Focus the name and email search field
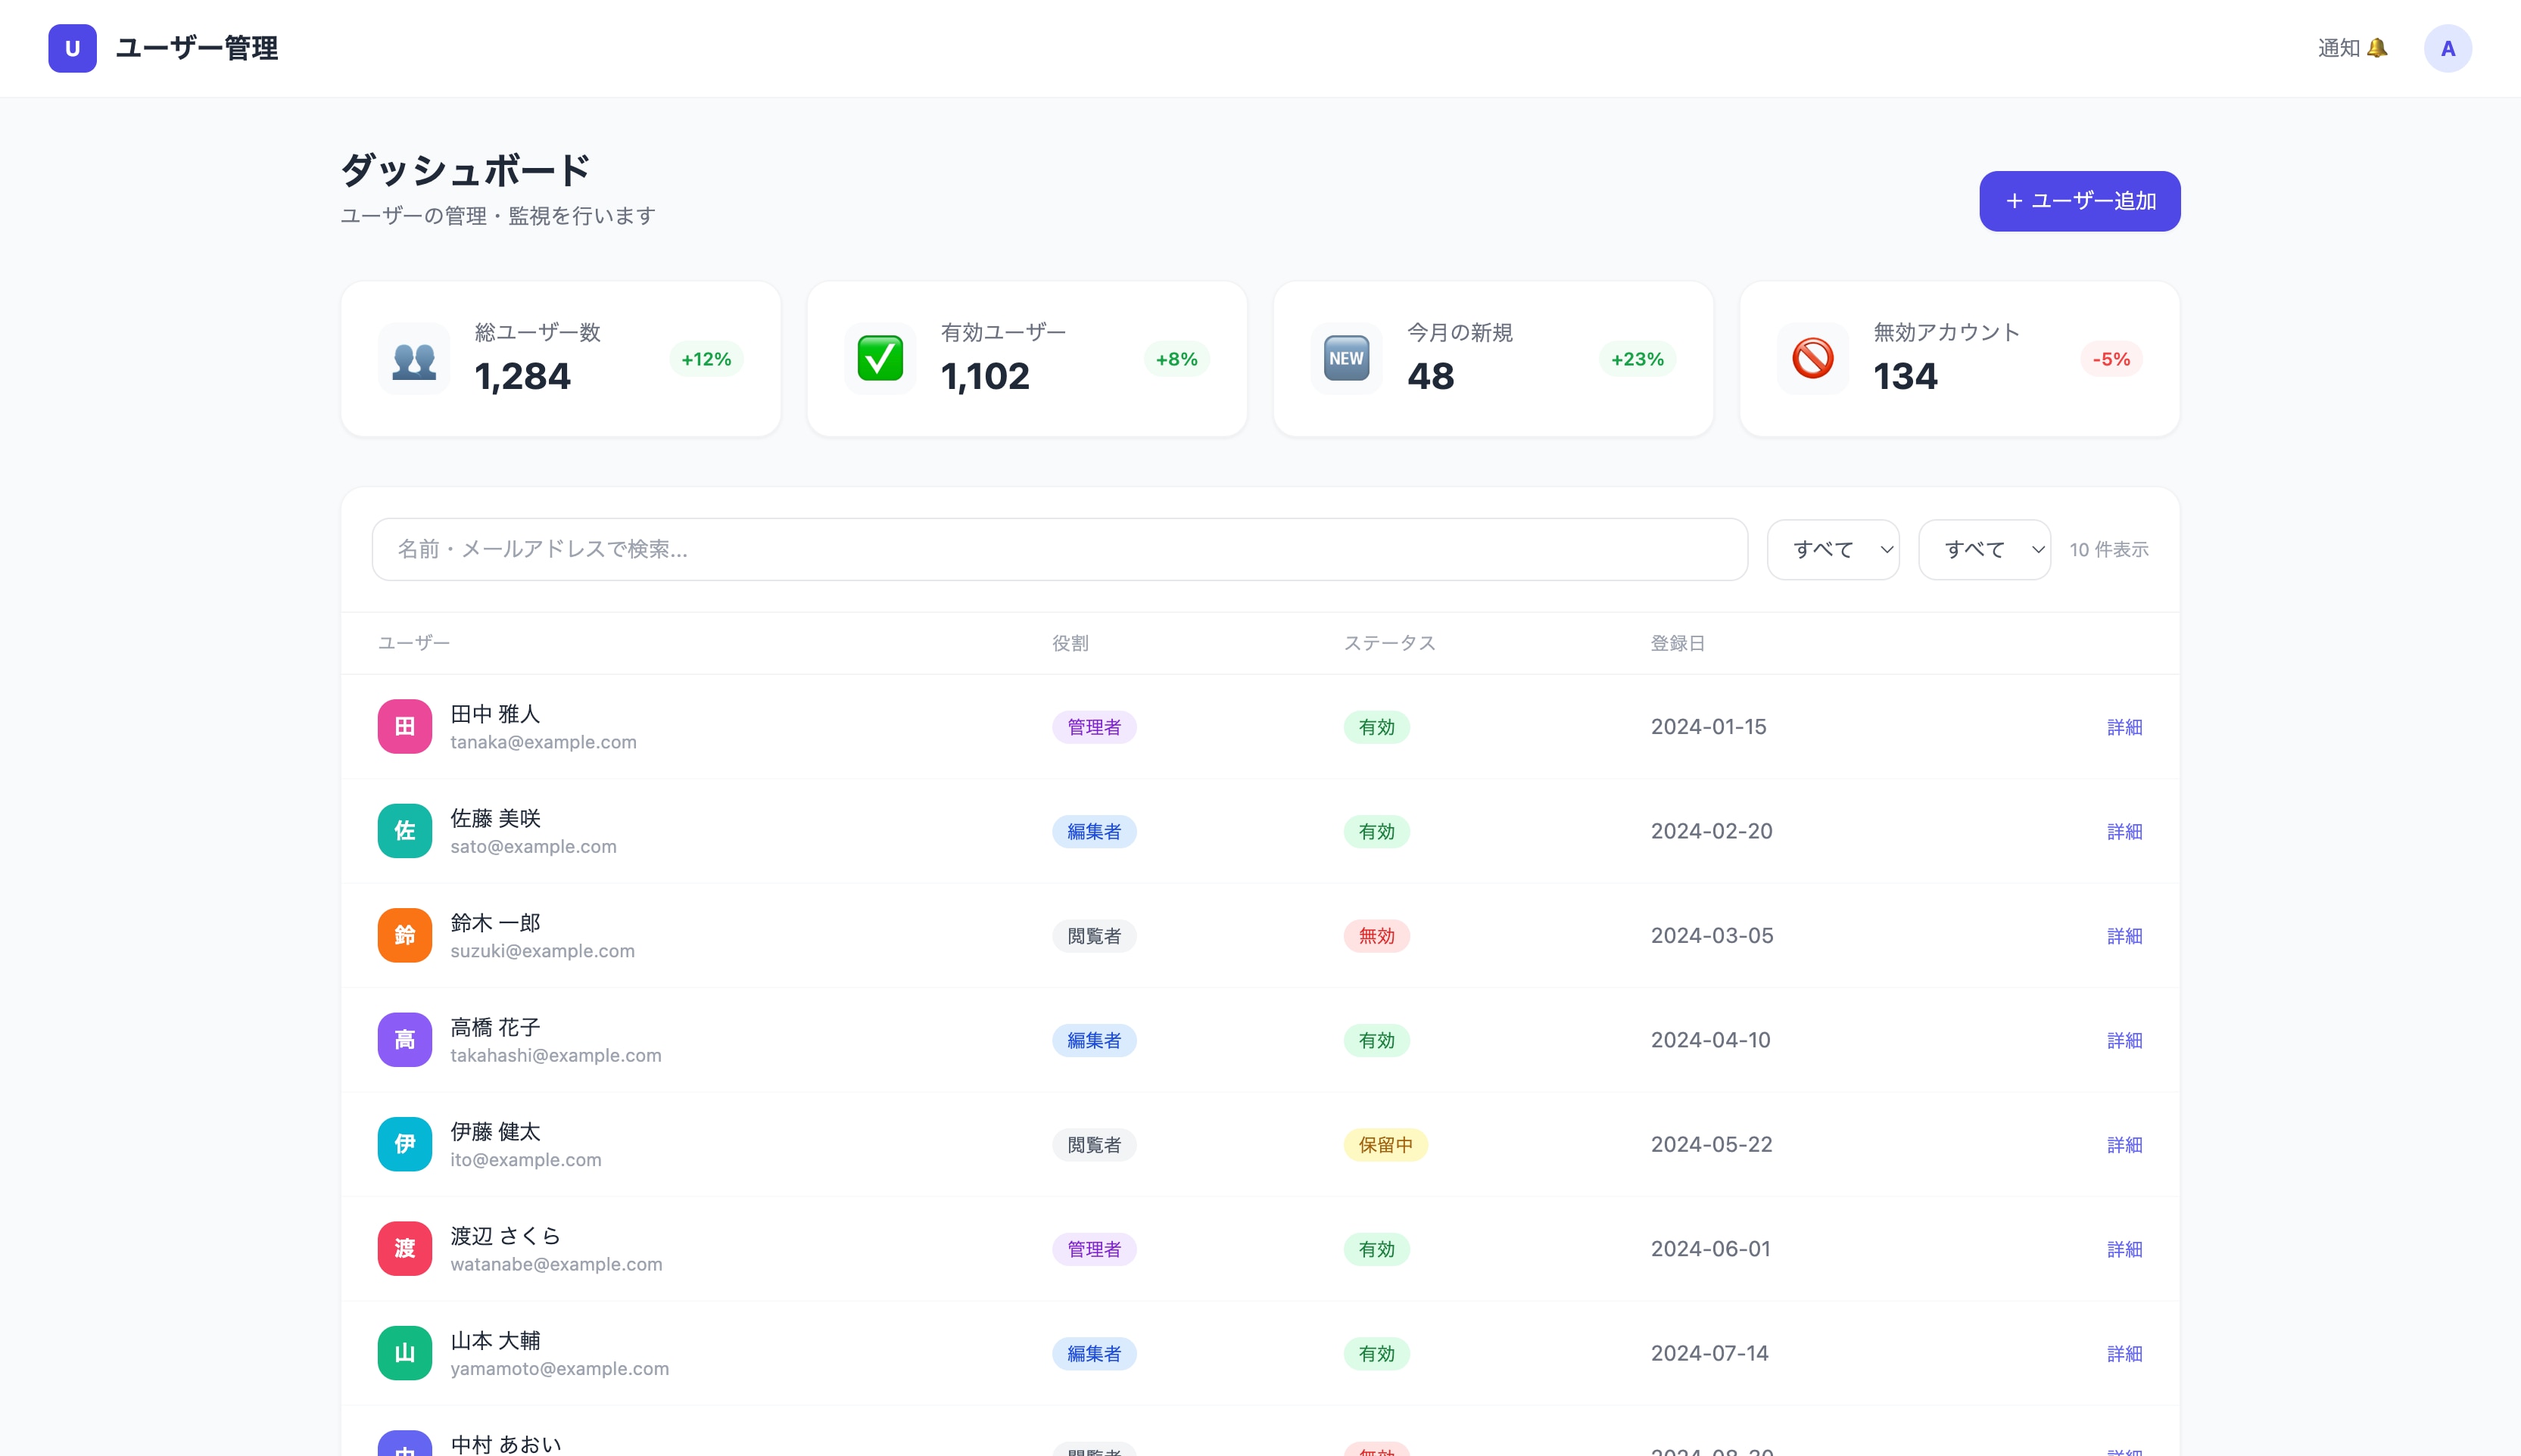The image size is (2521, 1456). point(1058,550)
